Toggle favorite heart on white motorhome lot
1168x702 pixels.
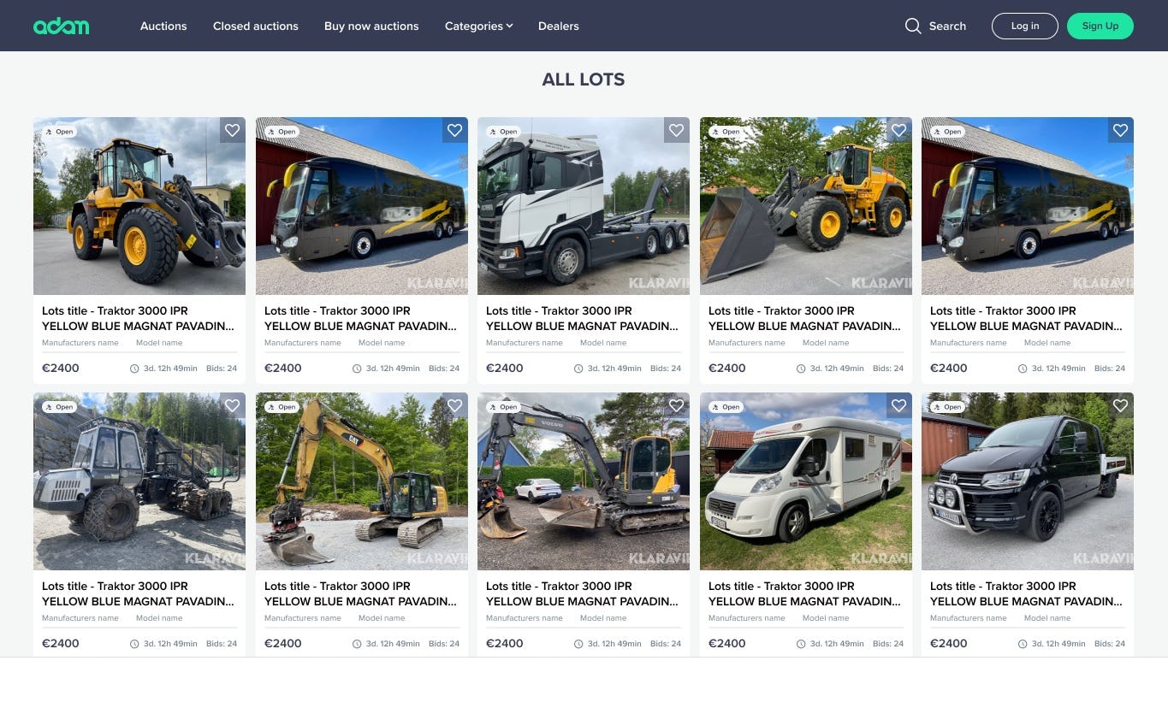pos(898,405)
